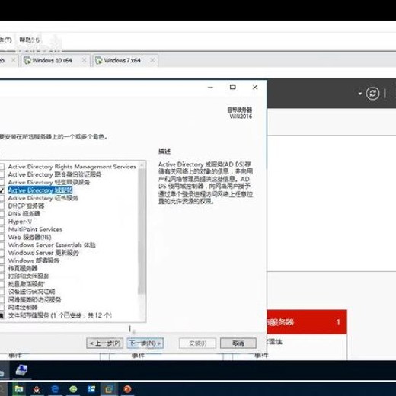Click the WIN2016 target server name

pyautogui.click(x=241, y=117)
